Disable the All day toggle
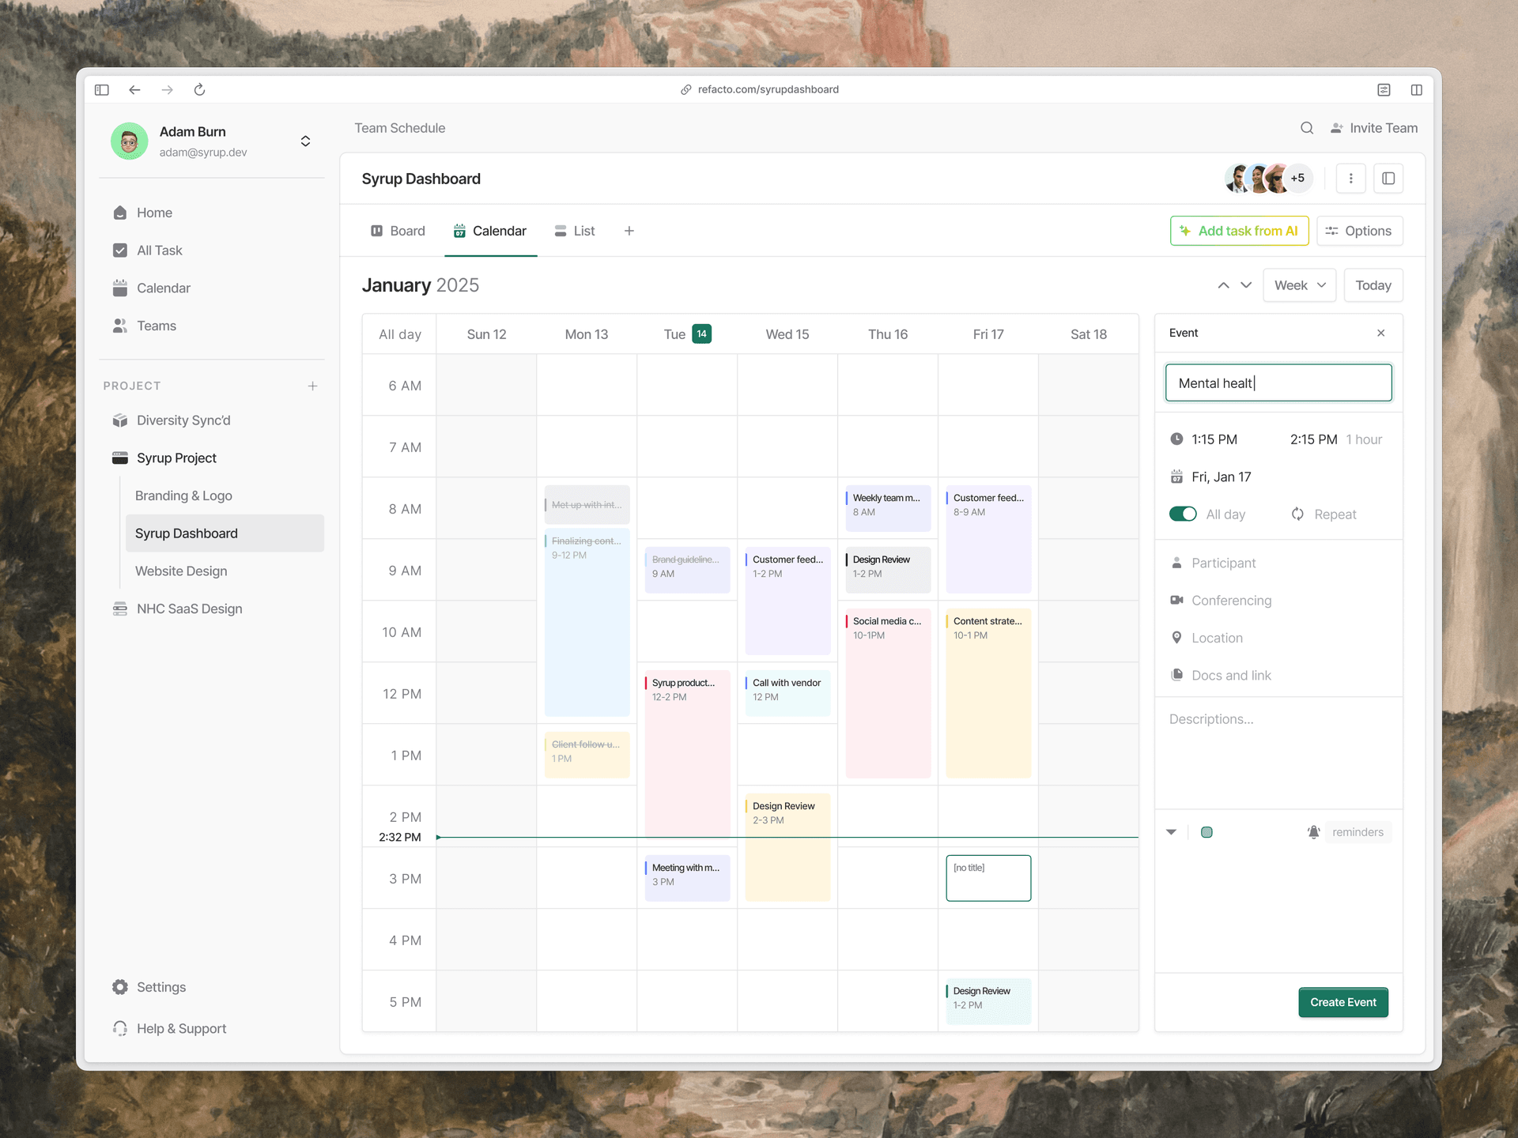Image resolution: width=1518 pixels, height=1138 pixels. 1183,514
